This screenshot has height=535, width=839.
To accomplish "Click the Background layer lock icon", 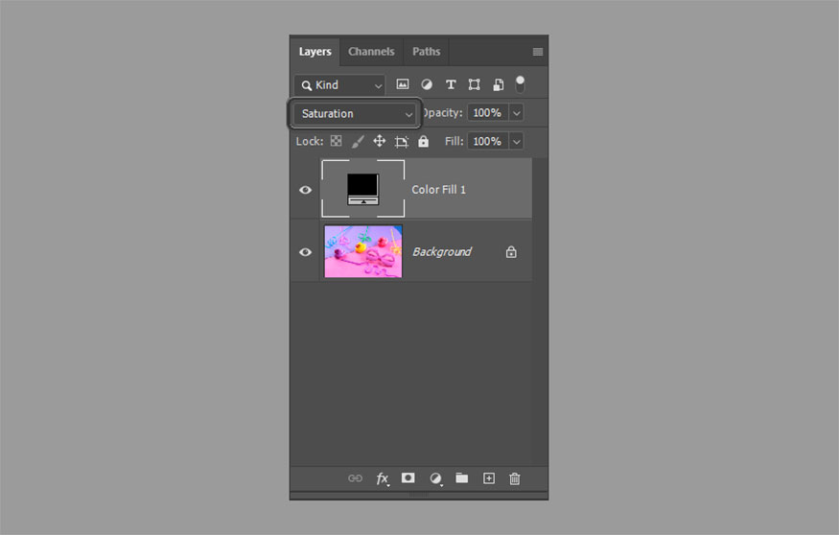I will pos(511,251).
